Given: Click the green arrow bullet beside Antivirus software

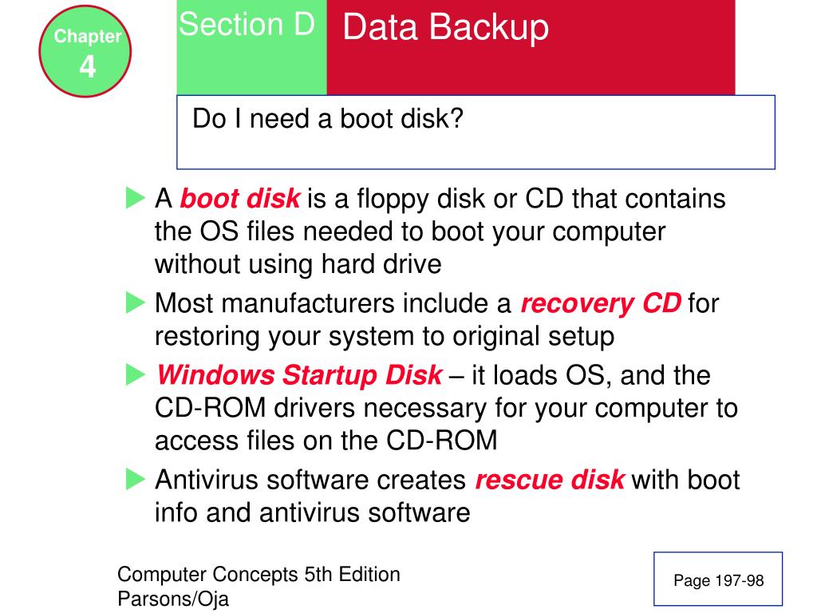Looking at the screenshot, I should click(x=136, y=479).
